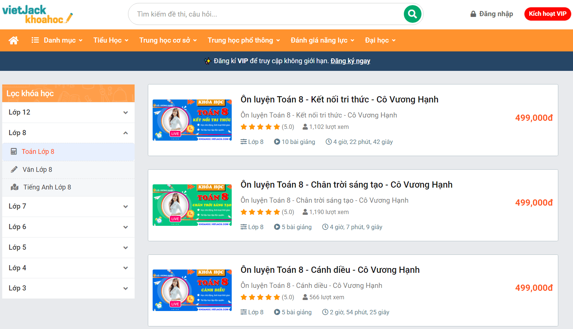Open the Đại học menu
The width and height of the screenshot is (573, 329).
pyautogui.click(x=380, y=40)
